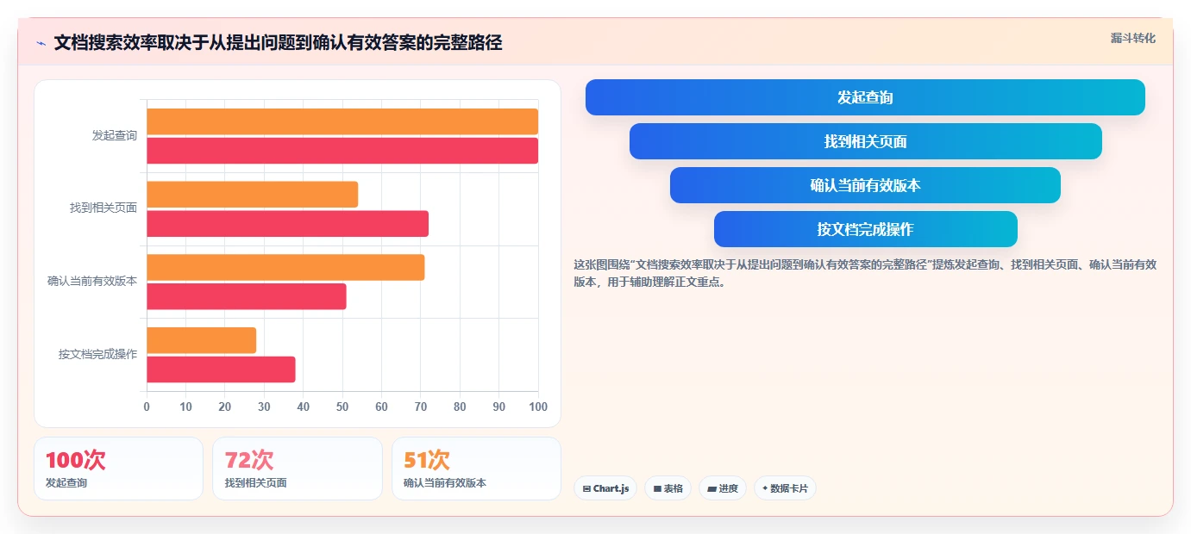Click the x-axis tick label 0
The width and height of the screenshot is (1191, 534).
click(x=147, y=407)
